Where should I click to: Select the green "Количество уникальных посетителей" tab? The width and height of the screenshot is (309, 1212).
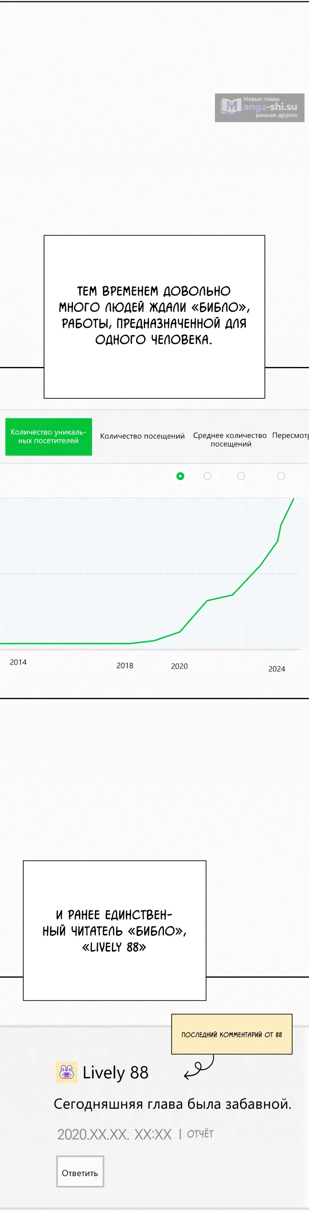coord(48,436)
